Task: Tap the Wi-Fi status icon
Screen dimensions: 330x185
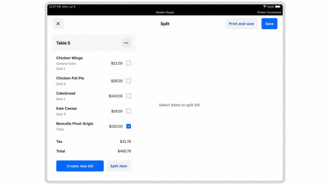Action: click(x=265, y=7)
